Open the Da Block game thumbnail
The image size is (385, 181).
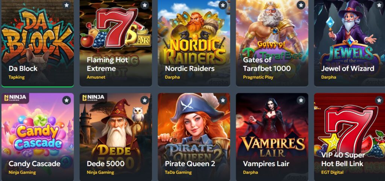38,43
